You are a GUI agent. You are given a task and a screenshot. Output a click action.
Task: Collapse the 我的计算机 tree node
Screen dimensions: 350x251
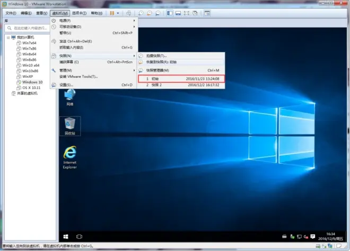(x=8, y=38)
